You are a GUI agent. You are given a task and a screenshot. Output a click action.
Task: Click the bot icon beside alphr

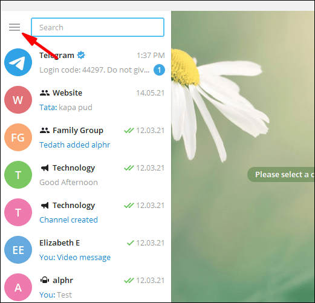[45, 280]
